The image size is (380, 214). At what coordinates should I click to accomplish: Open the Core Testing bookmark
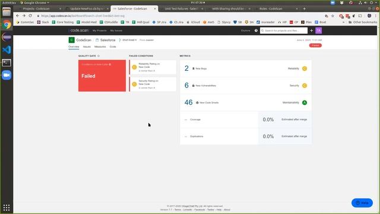63,23
